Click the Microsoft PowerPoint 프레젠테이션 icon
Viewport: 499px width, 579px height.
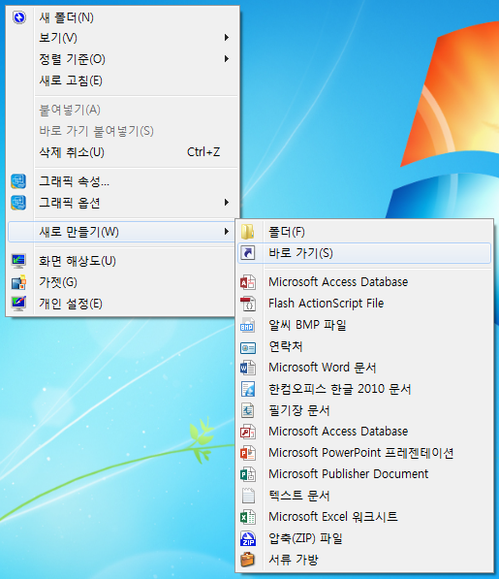[x=248, y=453]
